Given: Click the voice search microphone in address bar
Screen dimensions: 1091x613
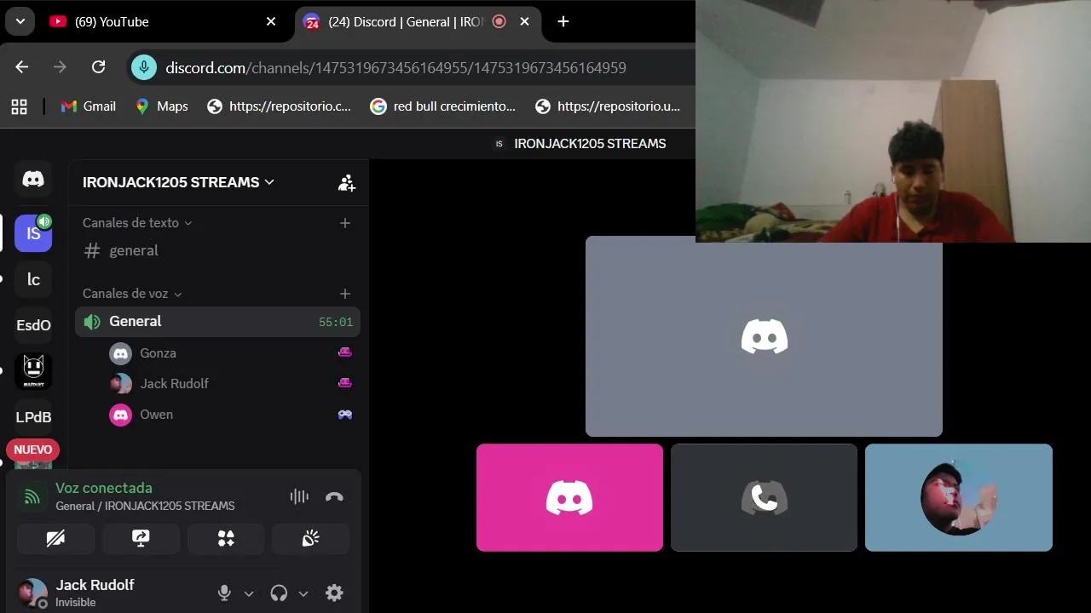Looking at the screenshot, I should 144,67.
